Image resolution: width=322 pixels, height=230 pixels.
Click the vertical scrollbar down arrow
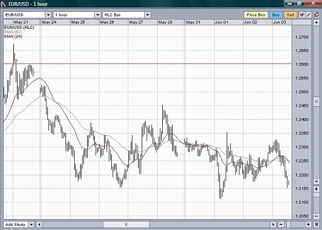tap(316, 182)
